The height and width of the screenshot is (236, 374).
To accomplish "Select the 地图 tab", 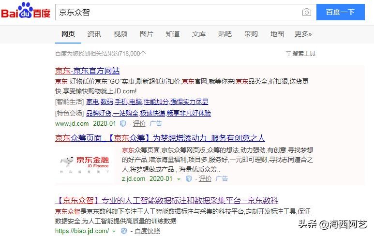I will coord(277,34).
